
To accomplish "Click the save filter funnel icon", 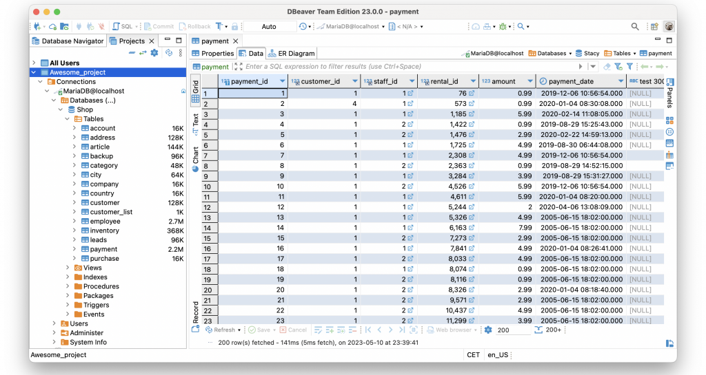I will (x=618, y=67).
